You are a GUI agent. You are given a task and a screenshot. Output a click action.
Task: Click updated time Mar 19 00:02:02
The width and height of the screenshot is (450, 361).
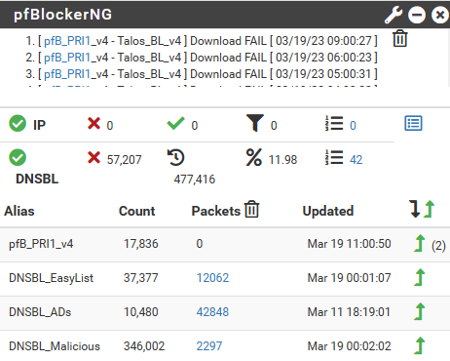pos(349,346)
